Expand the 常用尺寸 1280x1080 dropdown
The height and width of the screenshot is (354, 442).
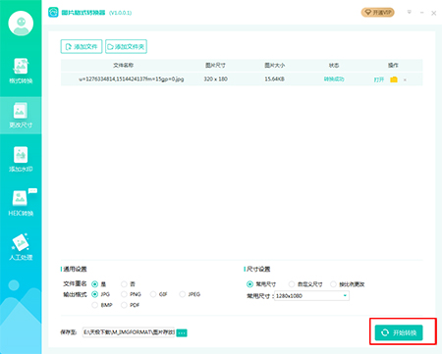coord(311,296)
